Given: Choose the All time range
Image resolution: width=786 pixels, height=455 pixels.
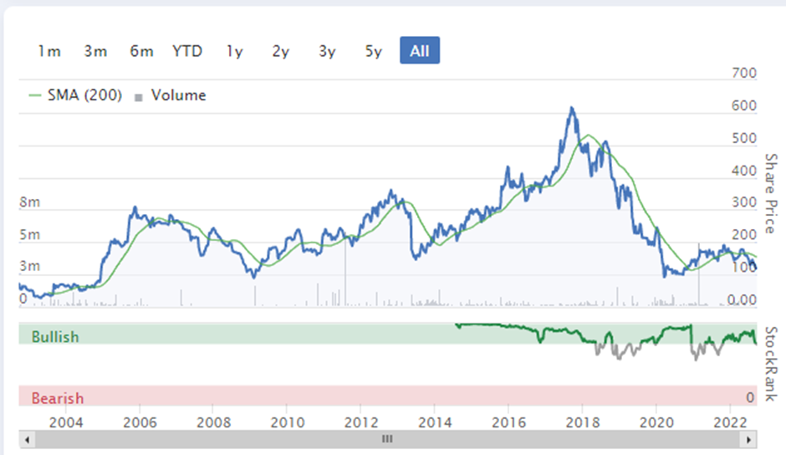Looking at the screenshot, I should (420, 50).
